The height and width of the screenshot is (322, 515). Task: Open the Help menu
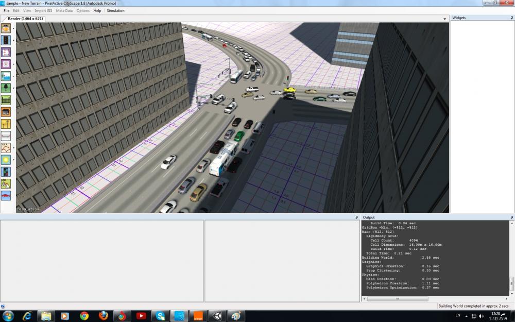pos(97,10)
